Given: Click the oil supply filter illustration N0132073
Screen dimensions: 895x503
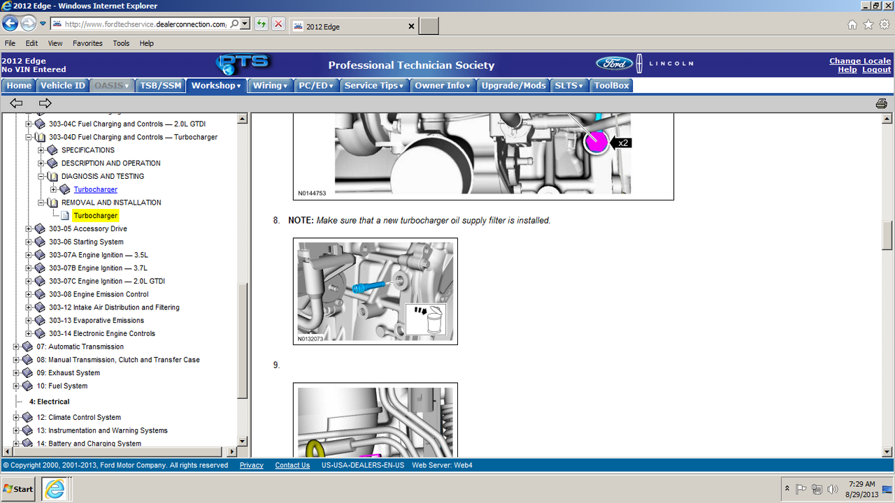Looking at the screenshot, I should 375,291.
